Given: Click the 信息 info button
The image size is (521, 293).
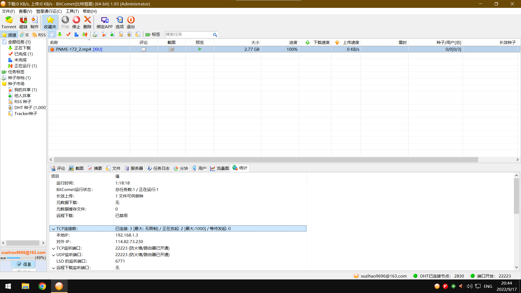Looking at the screenshot, I should pos(24,264).
